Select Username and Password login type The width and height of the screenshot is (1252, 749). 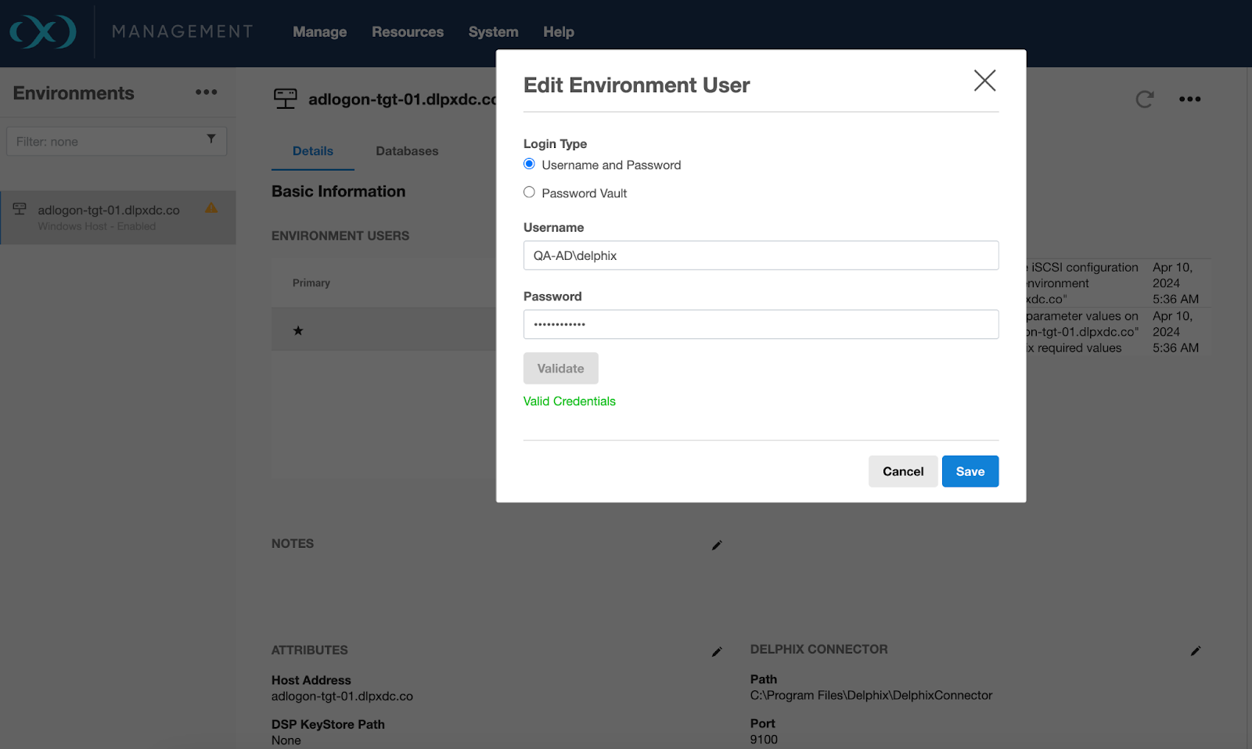[x=530, y=164]
